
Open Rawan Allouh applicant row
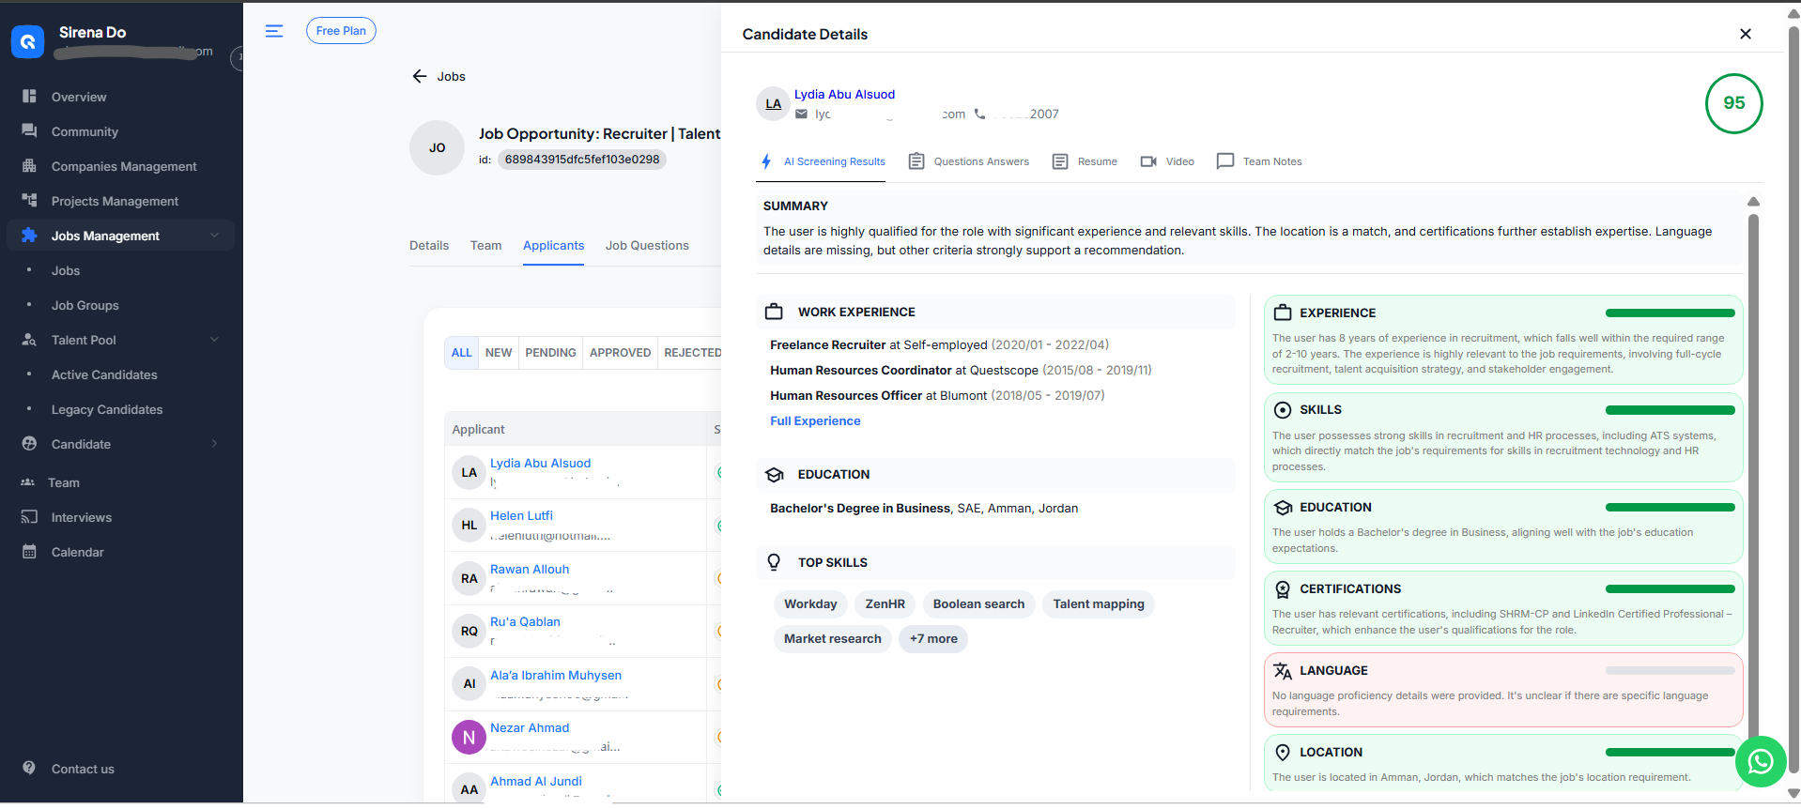pyautogui.click(x=530, y=569)
